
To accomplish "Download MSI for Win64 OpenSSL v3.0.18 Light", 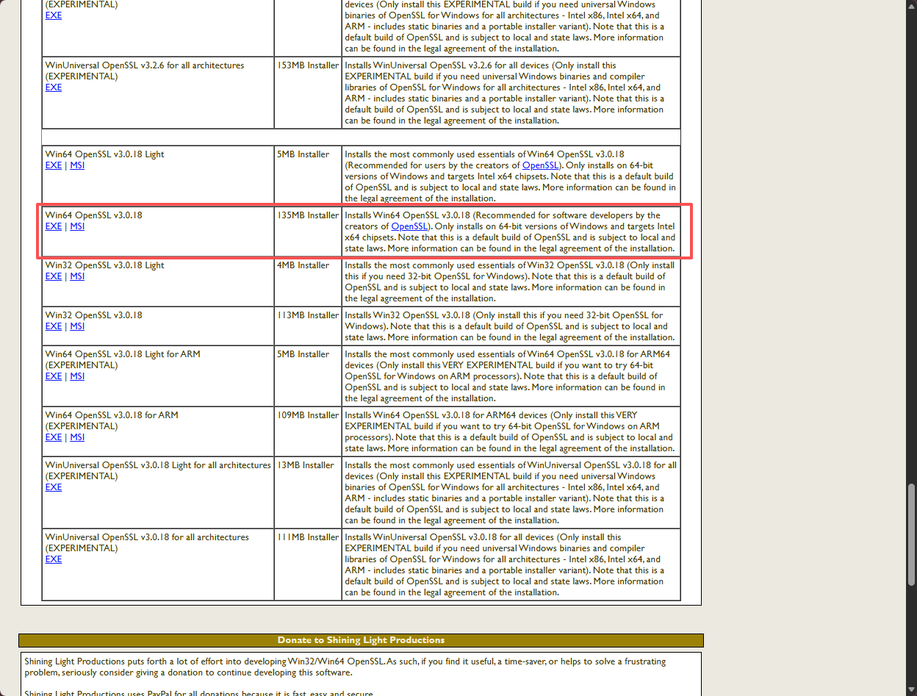I will pyautogui.click(x=77, y=165).
